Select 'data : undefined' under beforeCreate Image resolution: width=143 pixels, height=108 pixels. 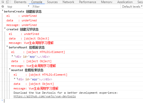tap(21, 20)
